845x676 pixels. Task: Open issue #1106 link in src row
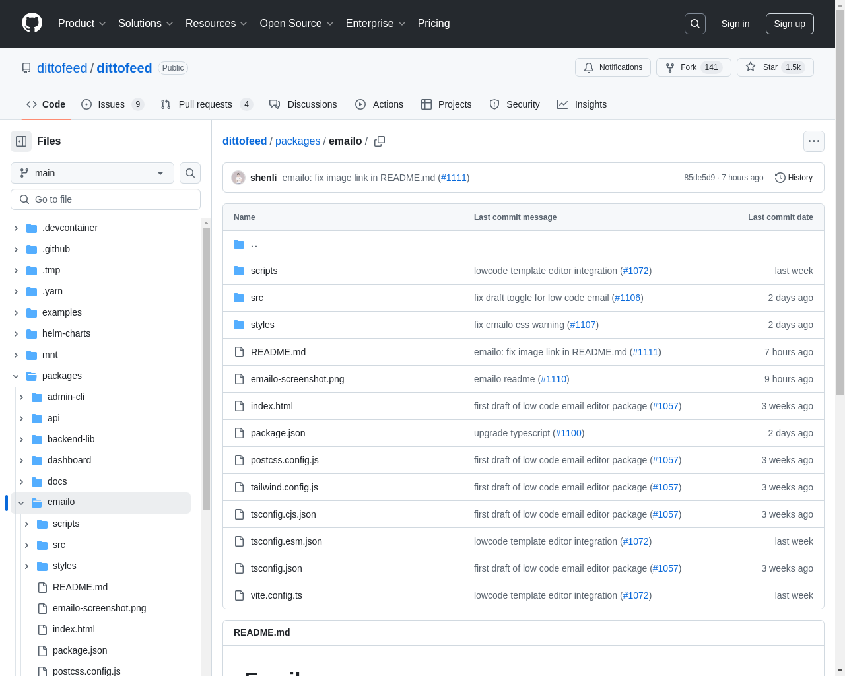point(628,298)
